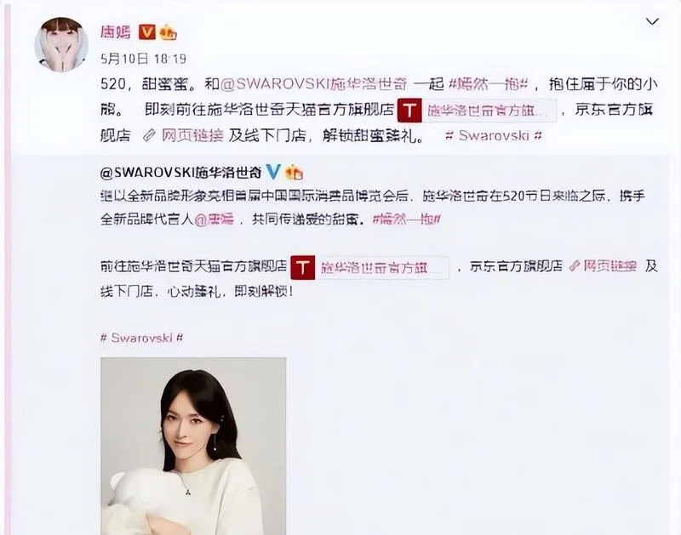Viewport: 681px width, 535px height.
Task: Click the member badge after the blue V
Action: tap(294, 173)
